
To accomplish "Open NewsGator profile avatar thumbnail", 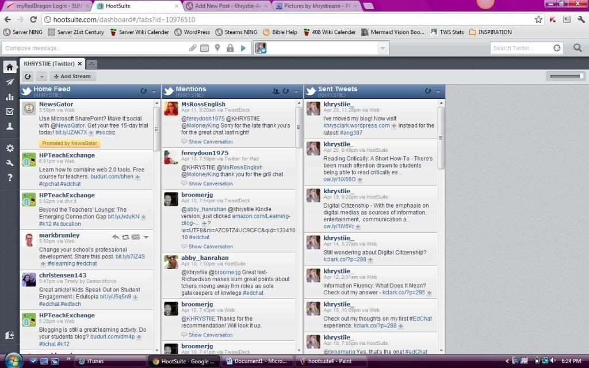I will pyautogui.click(x=29, y=109).
